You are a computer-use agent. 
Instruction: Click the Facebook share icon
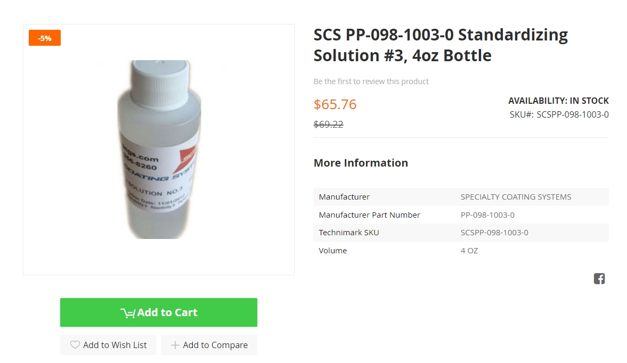tap(599, 279)
